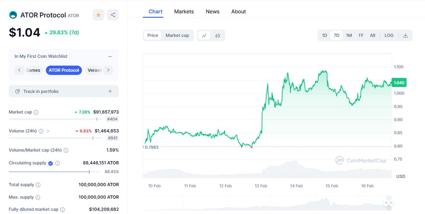Viewport: 425px width, 214px height.
Task: Click the 1.100 price axis label
Action: point(398,67)
